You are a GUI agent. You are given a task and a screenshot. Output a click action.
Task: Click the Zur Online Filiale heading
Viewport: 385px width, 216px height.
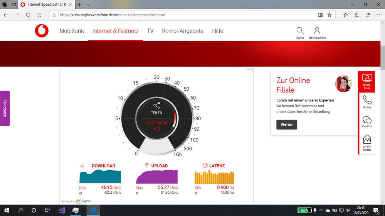tap(293, 85)
